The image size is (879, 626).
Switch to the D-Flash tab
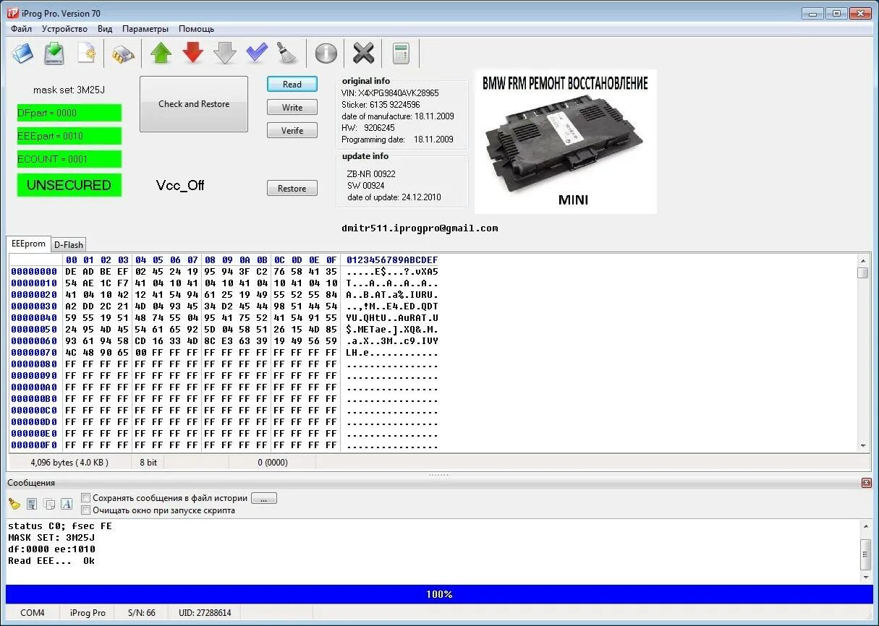[x=69, y=245]
